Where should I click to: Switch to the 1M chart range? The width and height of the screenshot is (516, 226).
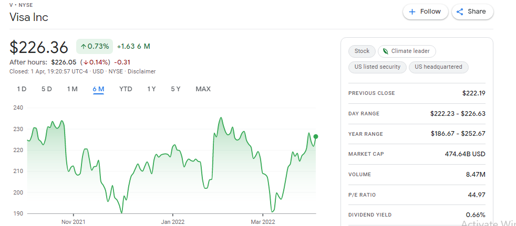(x=72, y=89)
